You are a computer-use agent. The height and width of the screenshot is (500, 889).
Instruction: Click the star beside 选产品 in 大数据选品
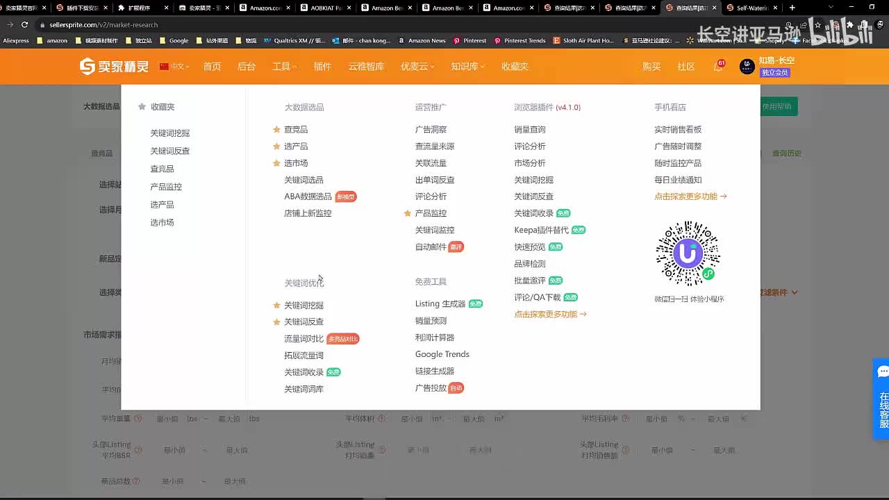point(276,146)
